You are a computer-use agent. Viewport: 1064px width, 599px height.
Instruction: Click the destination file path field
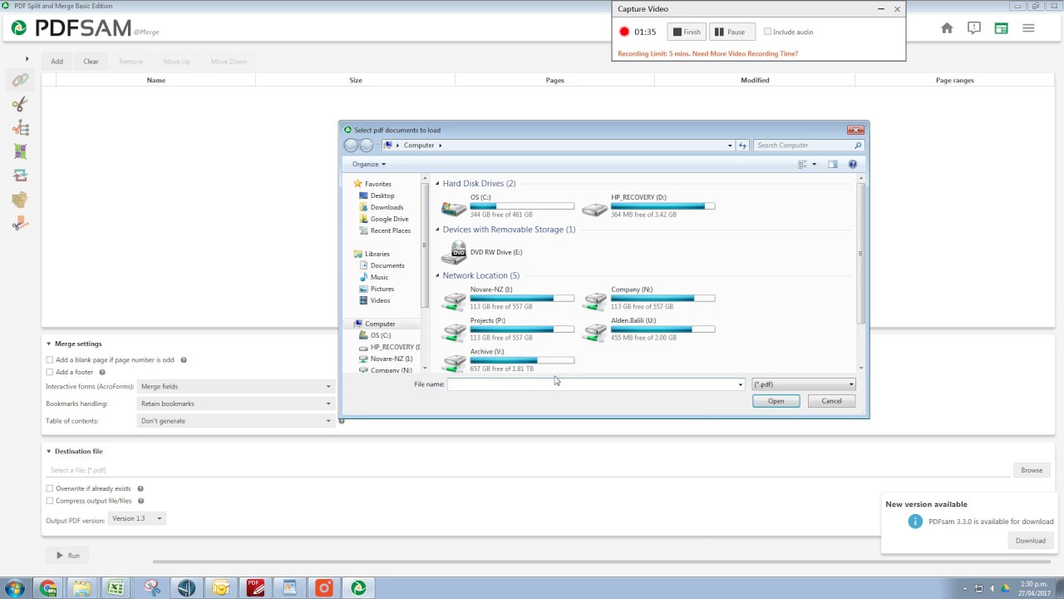click(x=528, y=470)
